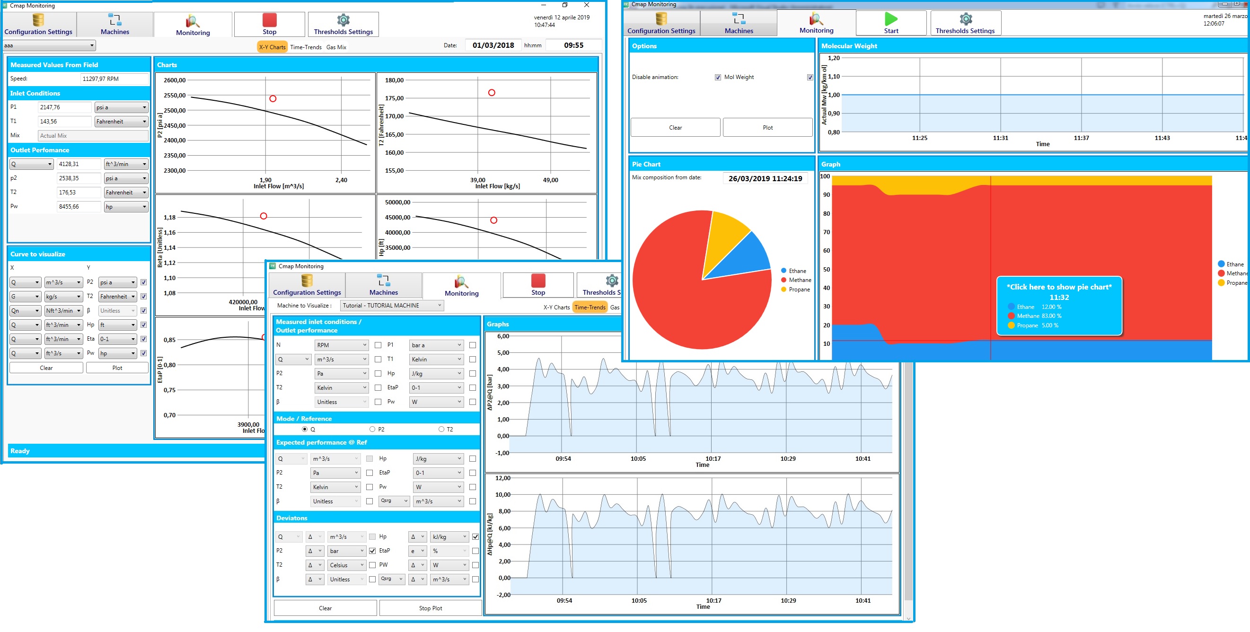Select the Q radio button under Mode / Reference
The height and width of the screenshot is (632, 1250).
[305, 429]
